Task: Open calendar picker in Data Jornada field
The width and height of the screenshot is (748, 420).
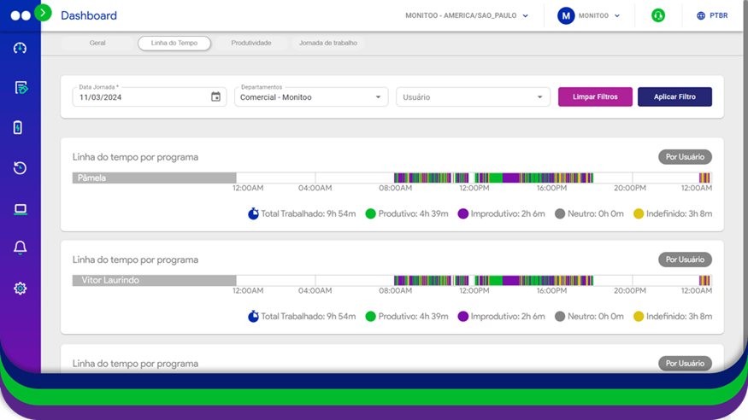Action: pyautogui.click(x=215, y=97)
